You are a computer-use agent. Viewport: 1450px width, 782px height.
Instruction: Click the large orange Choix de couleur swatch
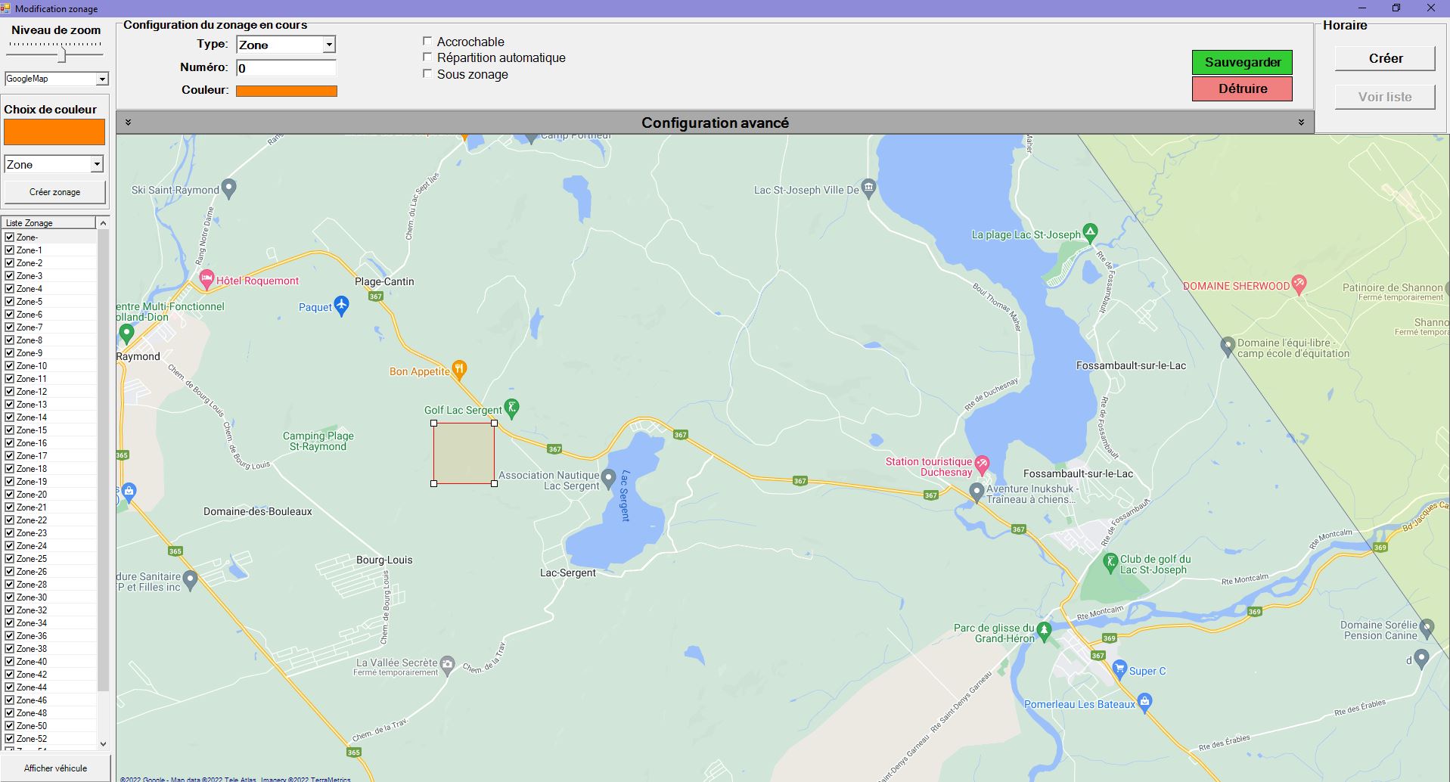pyautogui.click(x=54, y=132)
